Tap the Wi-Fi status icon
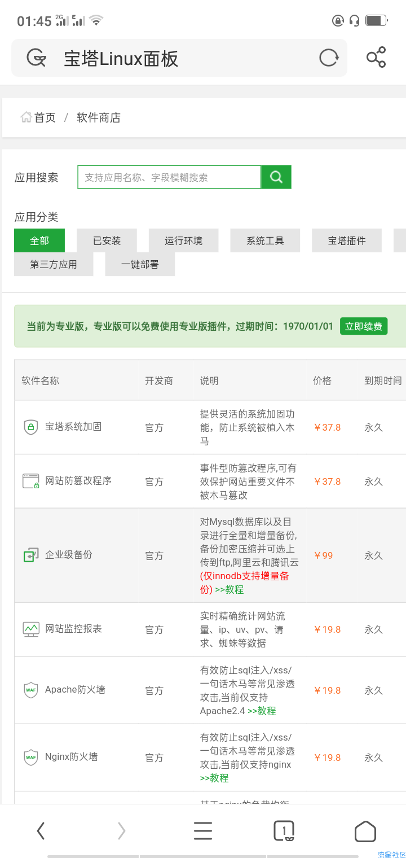Viewport: 406px width, 858px height. click(x=96, y=21)
